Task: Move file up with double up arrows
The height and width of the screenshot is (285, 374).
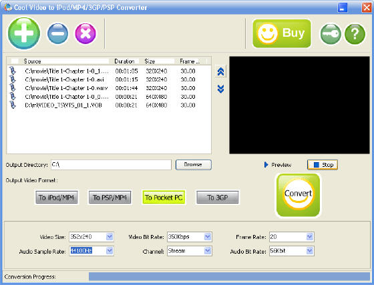Action: 220,71
